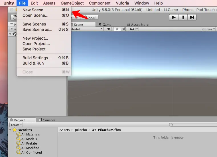This screenshot has height=157, width=217.
Task: Choose Save Project menu item
Action: 44,49
